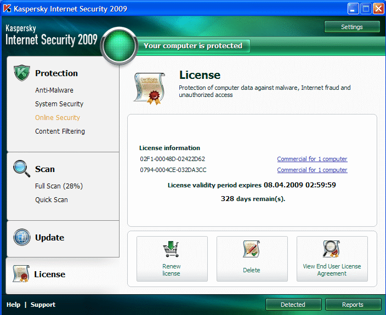Click the Renew license button label
This screenshot has width=386, height=315.
coord(171,270)
